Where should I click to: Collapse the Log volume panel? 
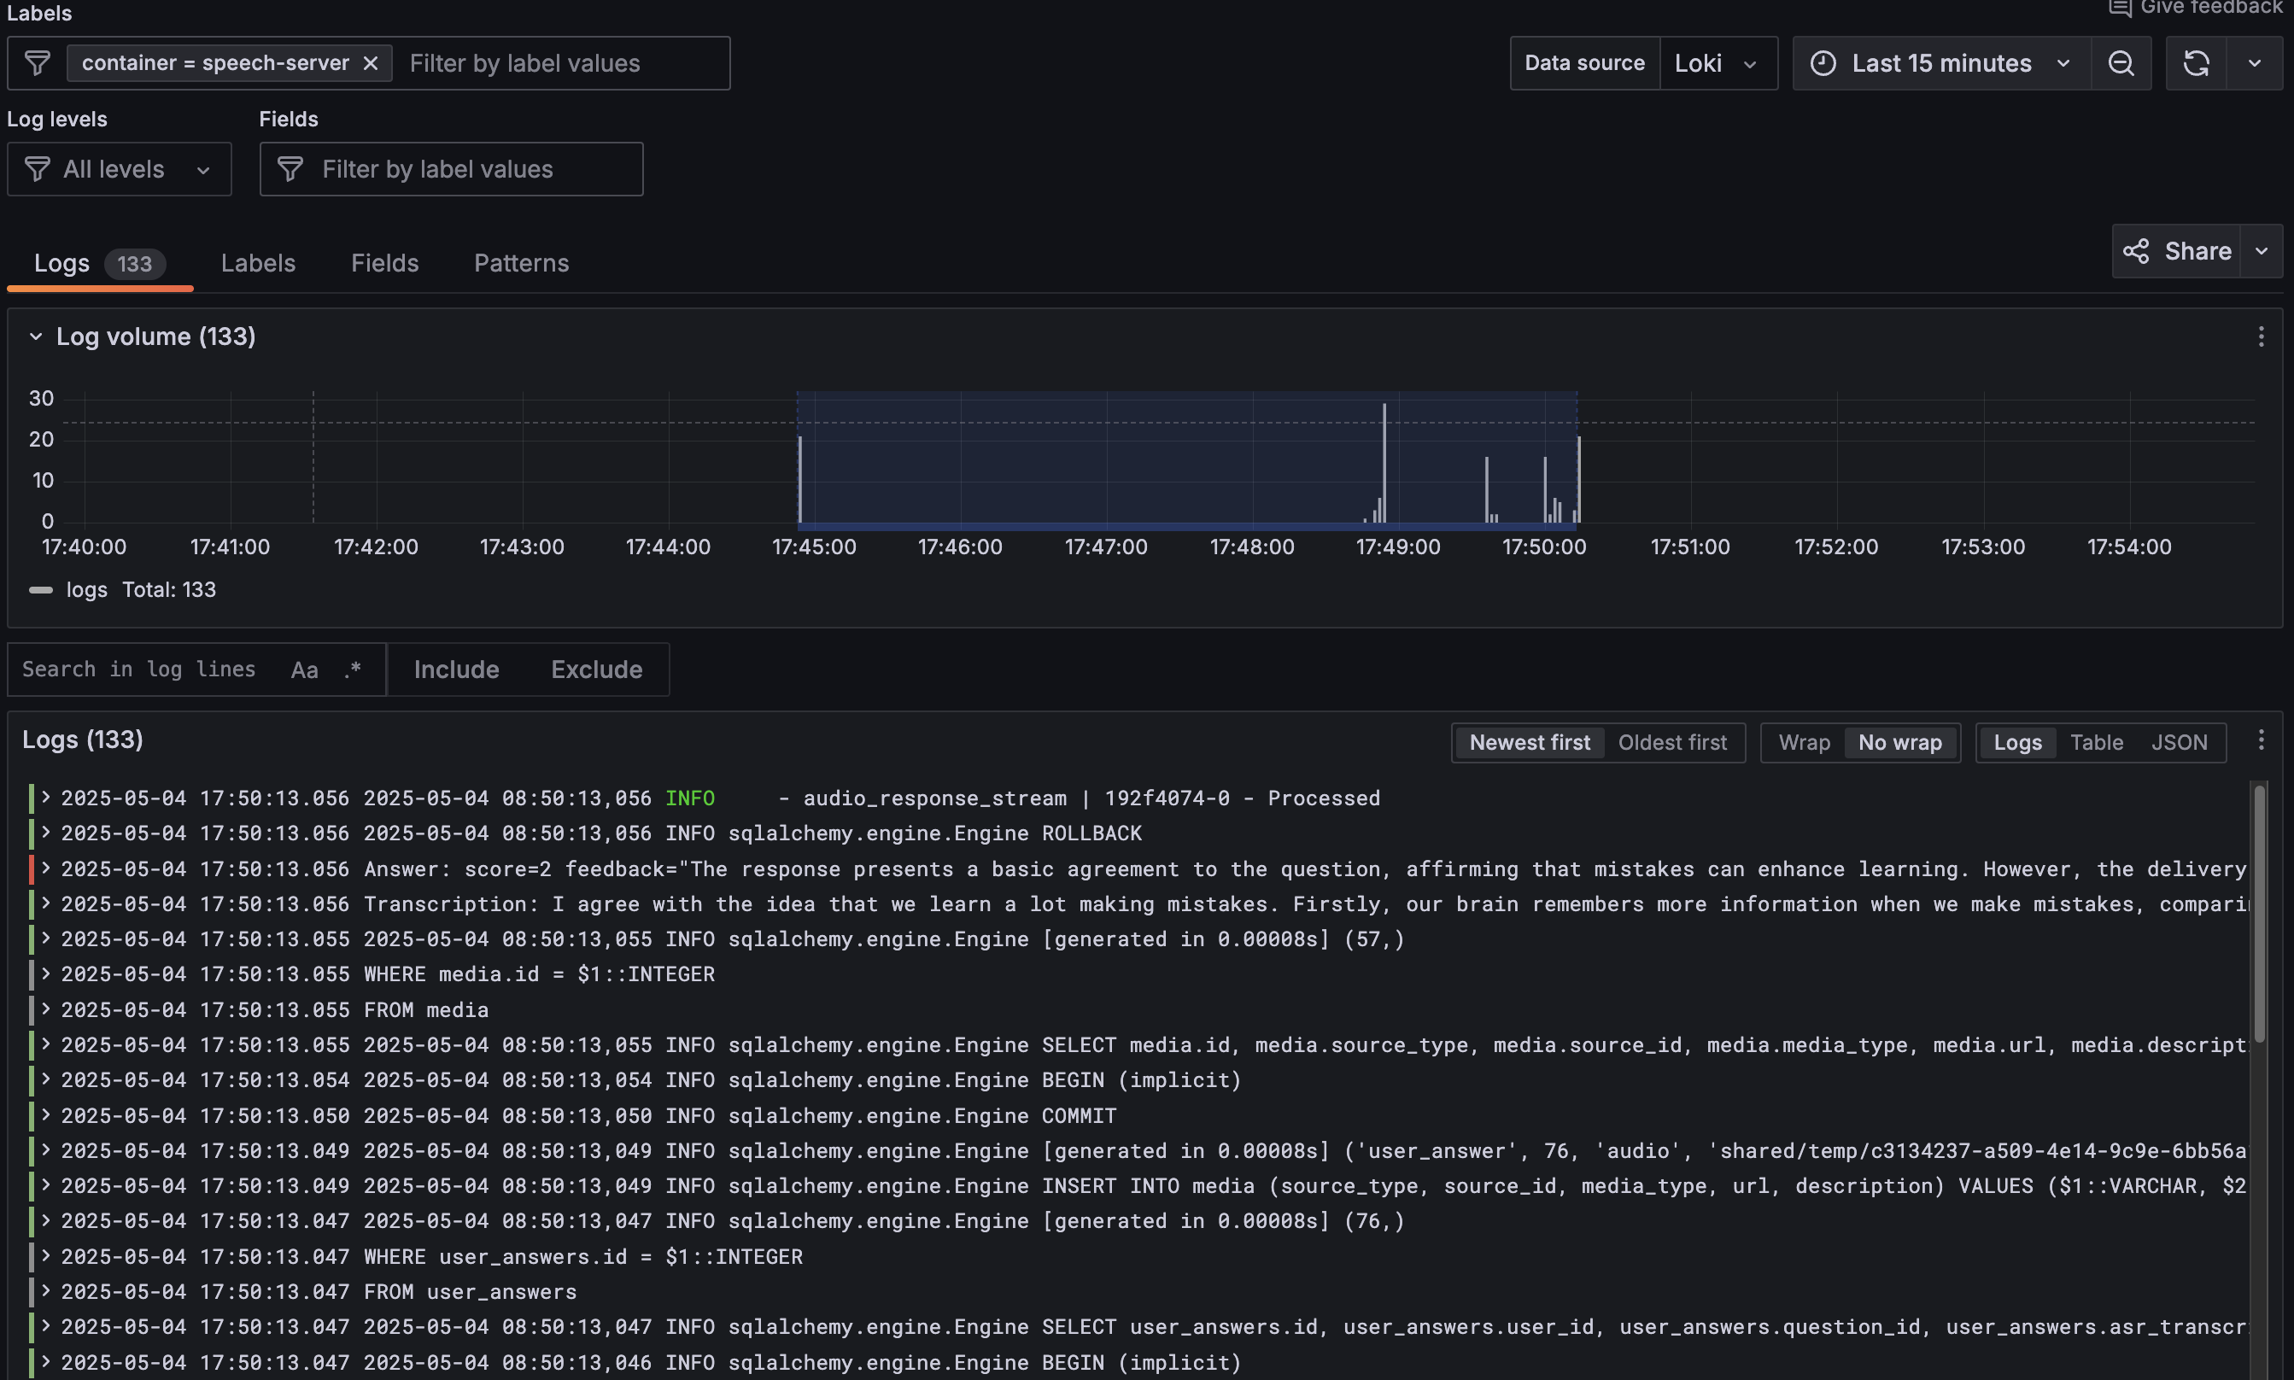point(35,336)
